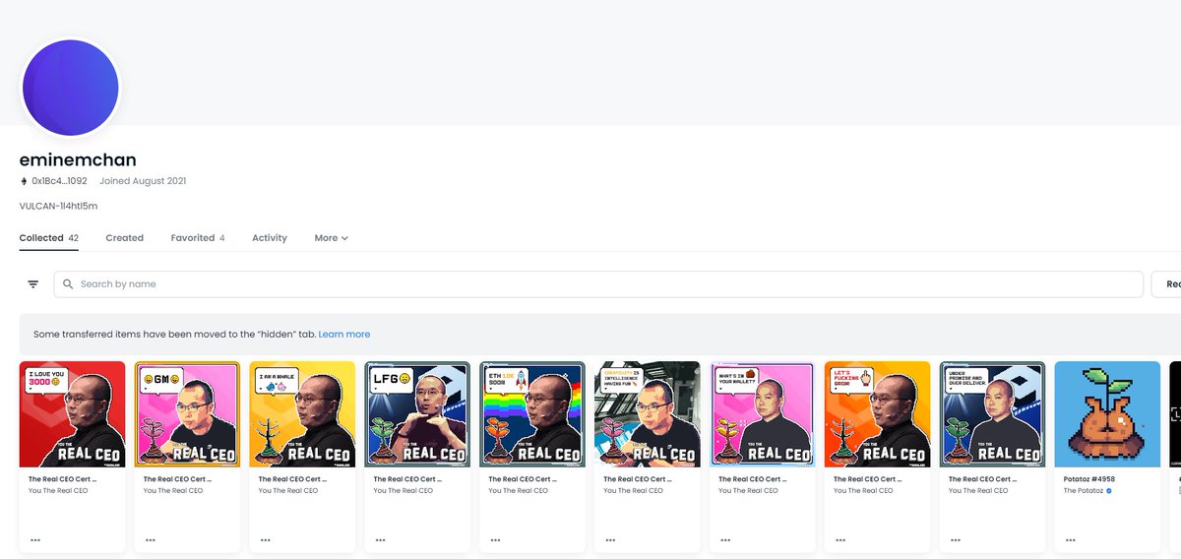Open the LFG NFT image
The width and height of the screenshot is (1181, 559).
417,413
